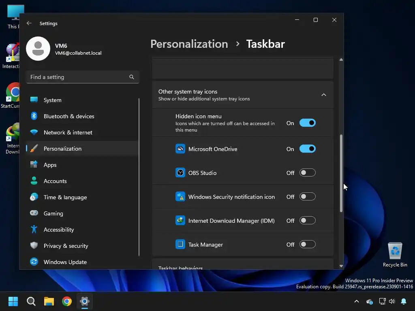
Task: Click the network tray icon
Action: click(382, 301)
